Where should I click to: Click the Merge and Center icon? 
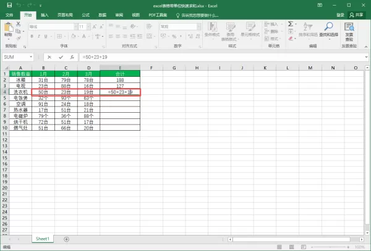[149, 36]
